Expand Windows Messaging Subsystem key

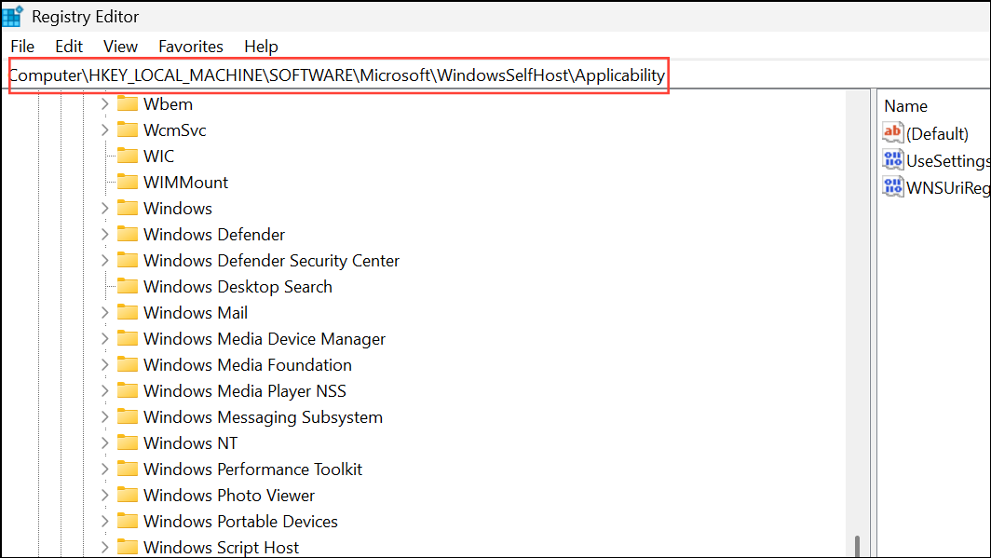tap(105, 417)
